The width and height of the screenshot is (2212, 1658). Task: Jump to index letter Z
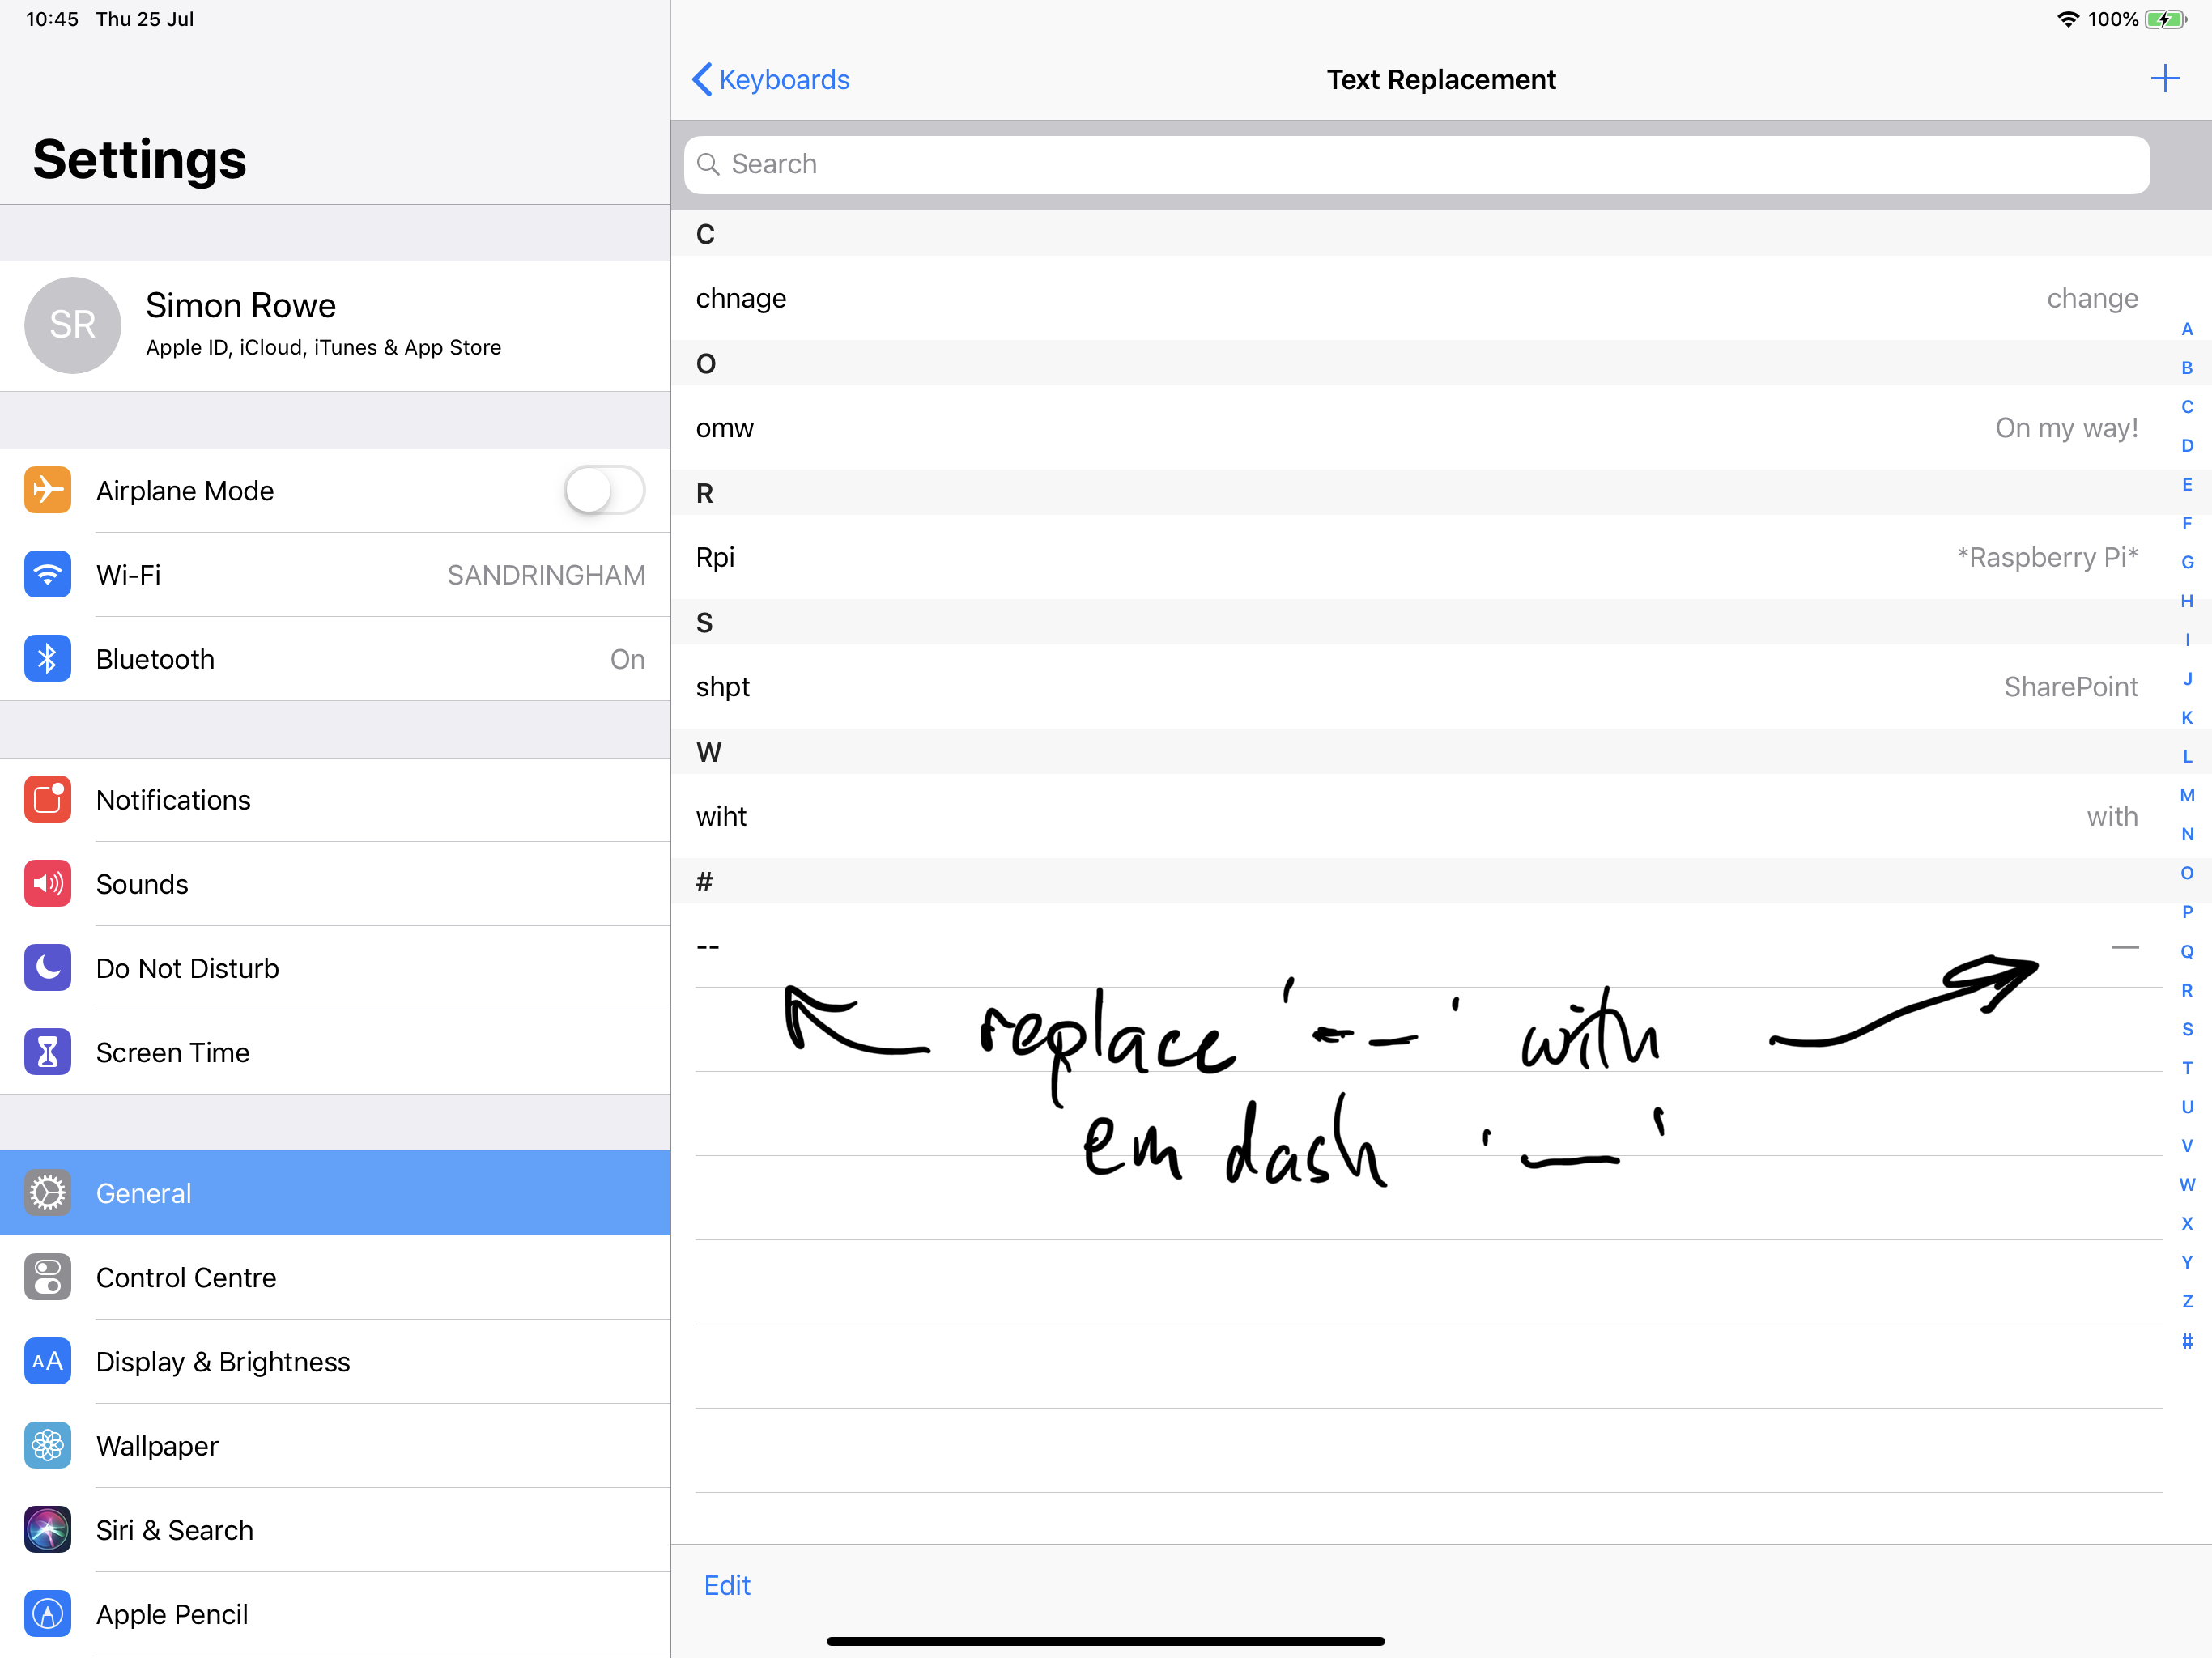2187,1301
